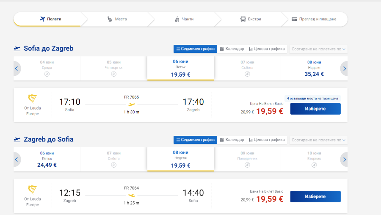This screenshot has width=381, height=215.
Task: Go to the Екстри extras step
Action: point(251,19)
